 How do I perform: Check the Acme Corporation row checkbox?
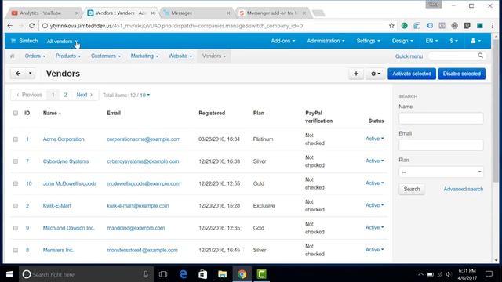(16, 139)
